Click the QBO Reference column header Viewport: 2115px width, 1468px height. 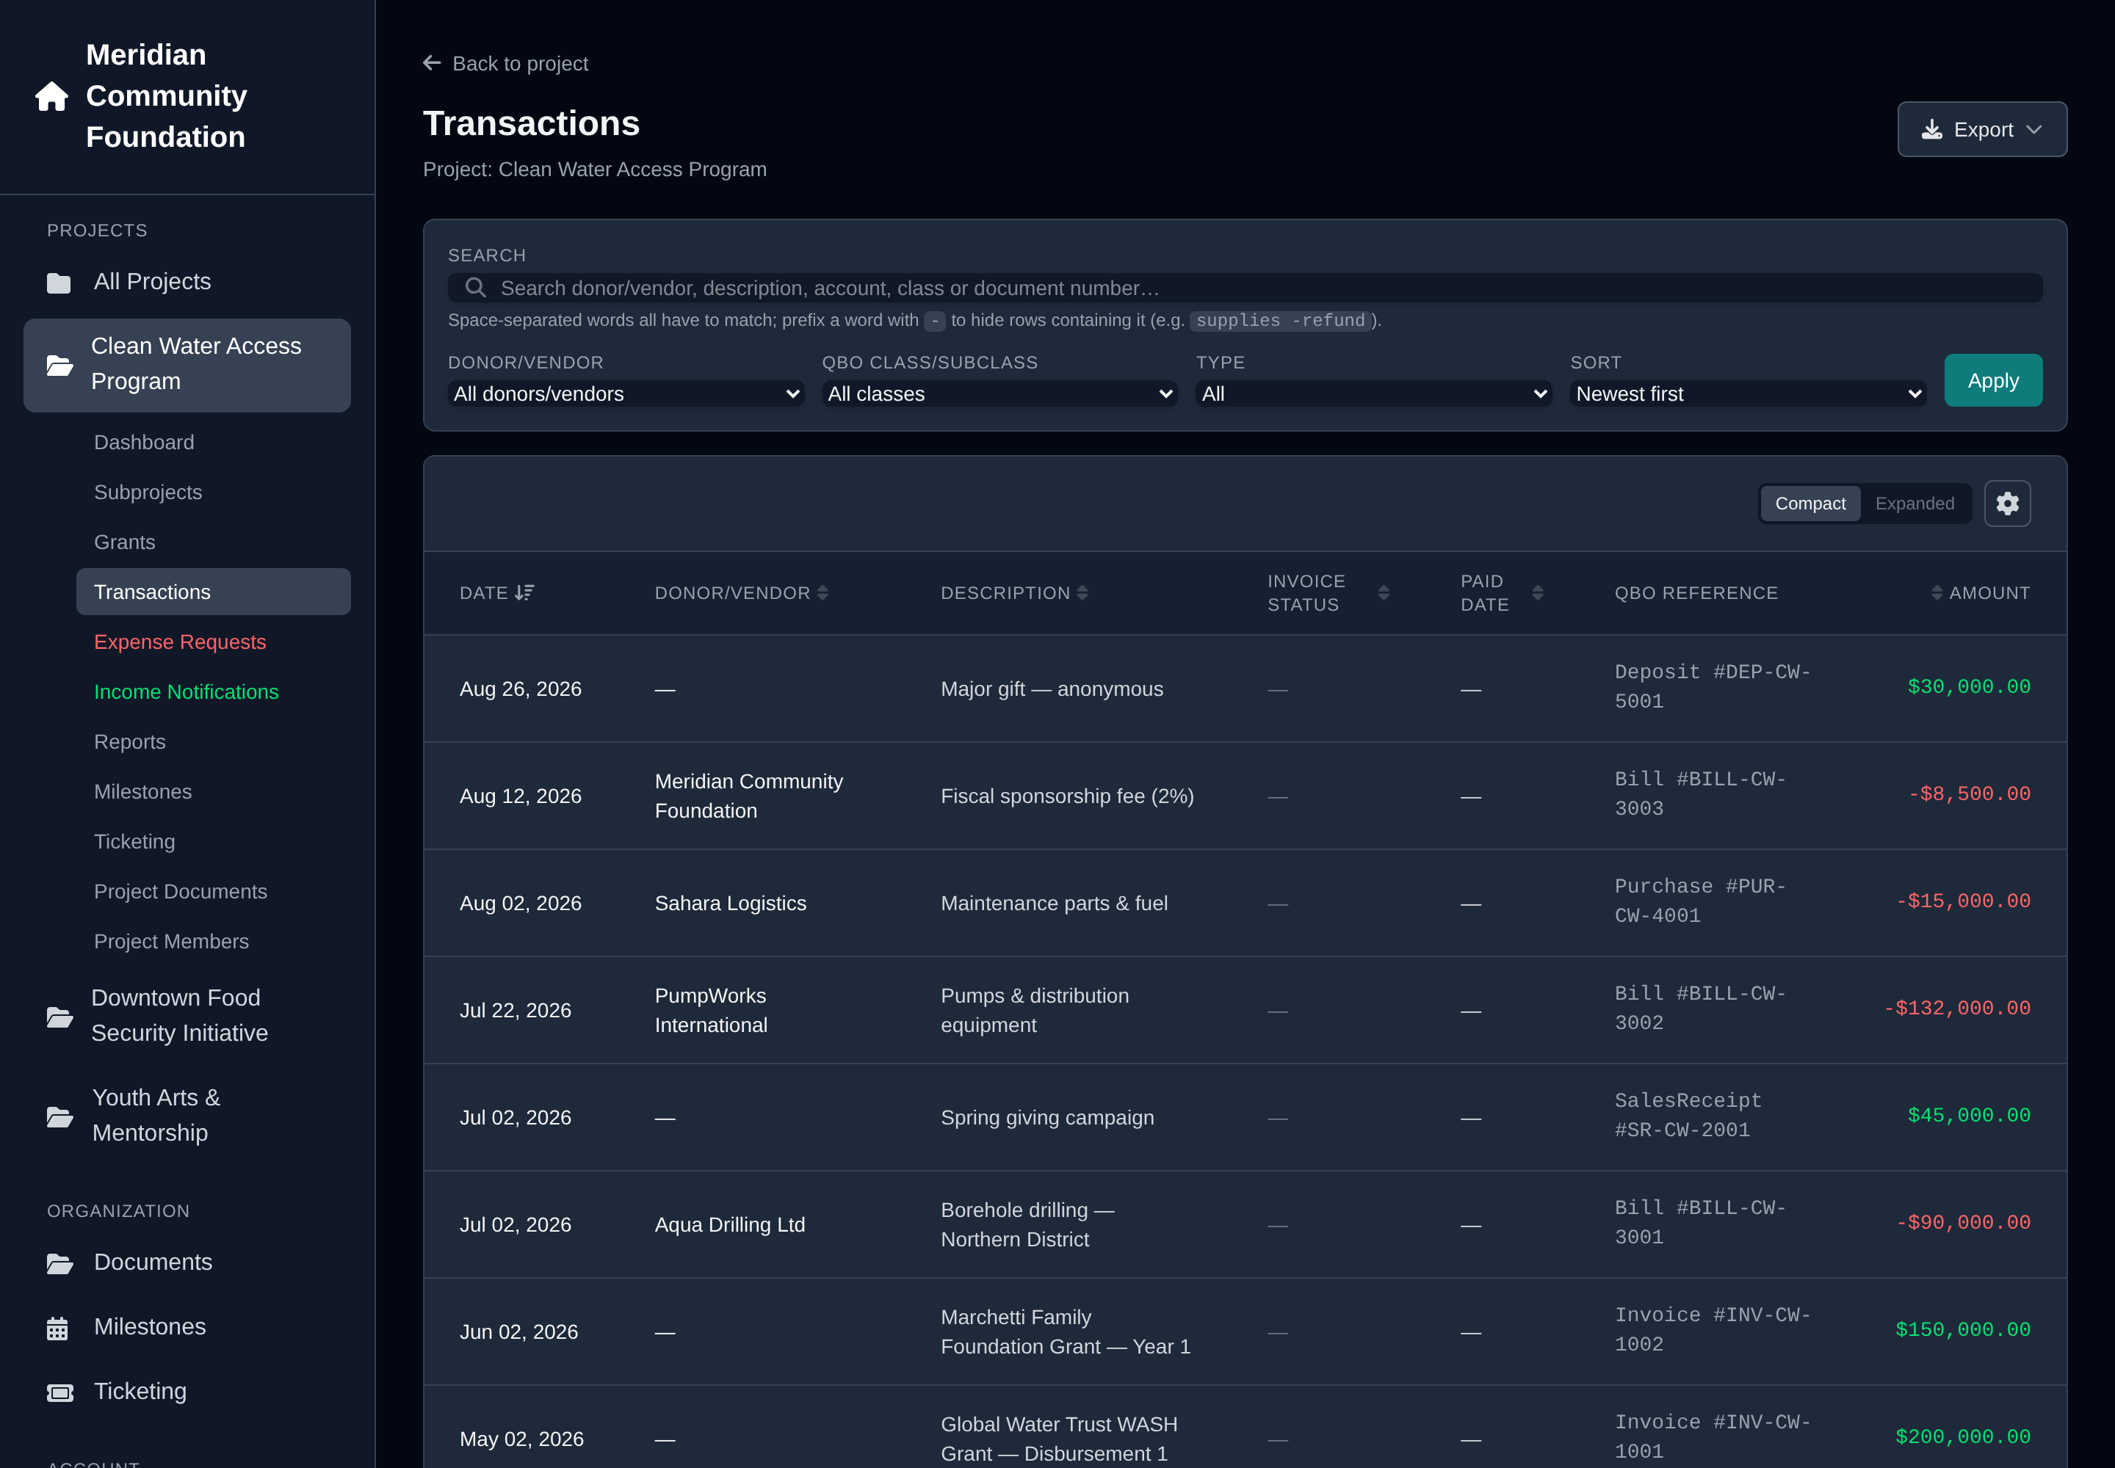1696,592
